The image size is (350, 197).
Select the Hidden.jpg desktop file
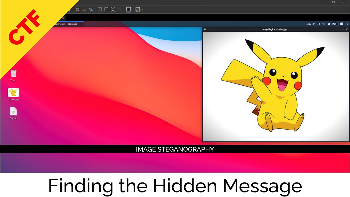[x=13, y=94]
